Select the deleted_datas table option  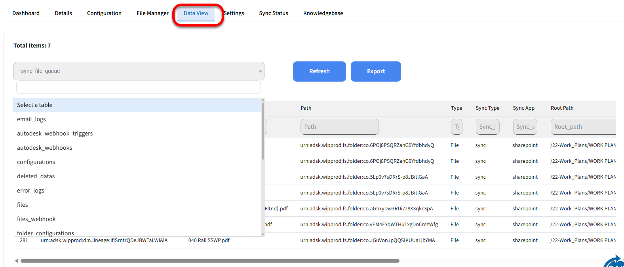pos(36,176)
